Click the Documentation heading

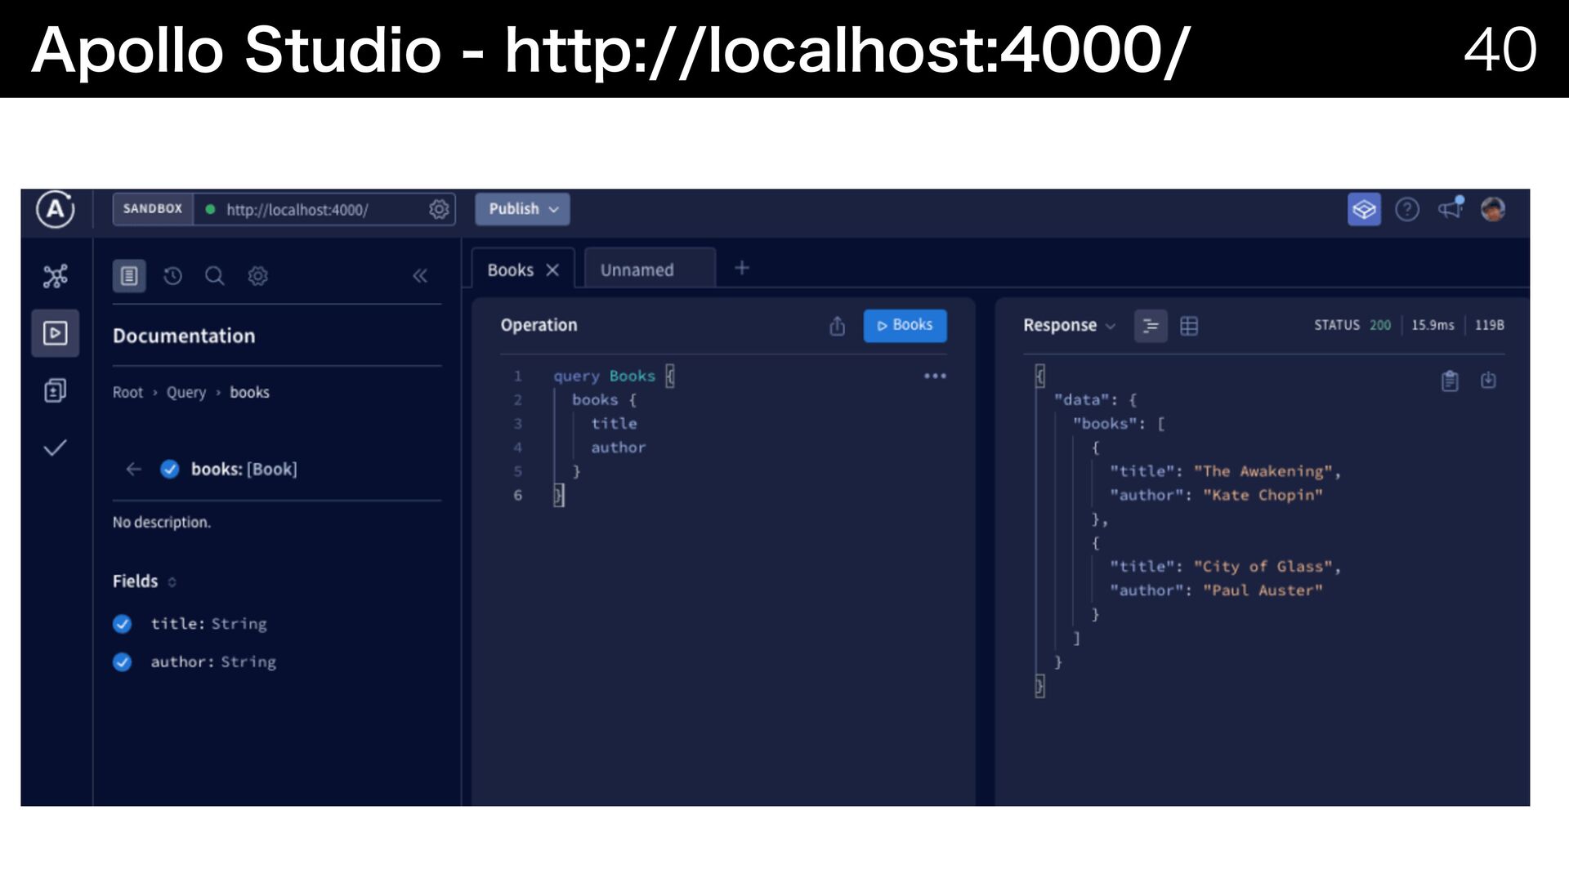click(184, 336)
